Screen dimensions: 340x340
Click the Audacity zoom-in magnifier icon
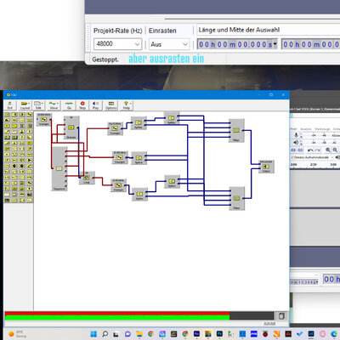(328, 150)
